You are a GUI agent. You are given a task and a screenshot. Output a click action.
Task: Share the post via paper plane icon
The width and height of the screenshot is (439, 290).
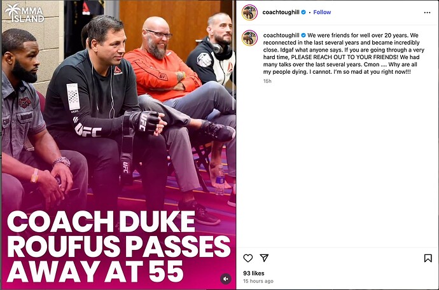(x=264, y=258)
